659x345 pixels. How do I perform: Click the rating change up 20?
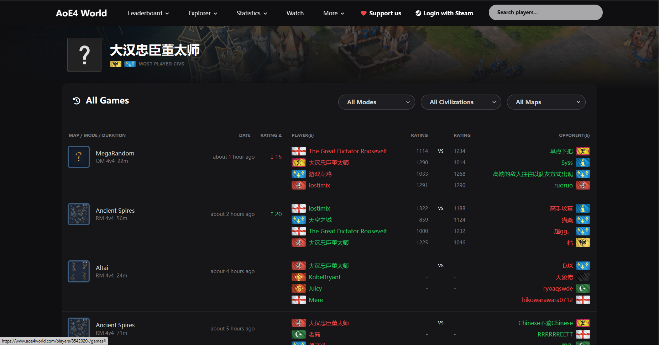tap(276, 214)
